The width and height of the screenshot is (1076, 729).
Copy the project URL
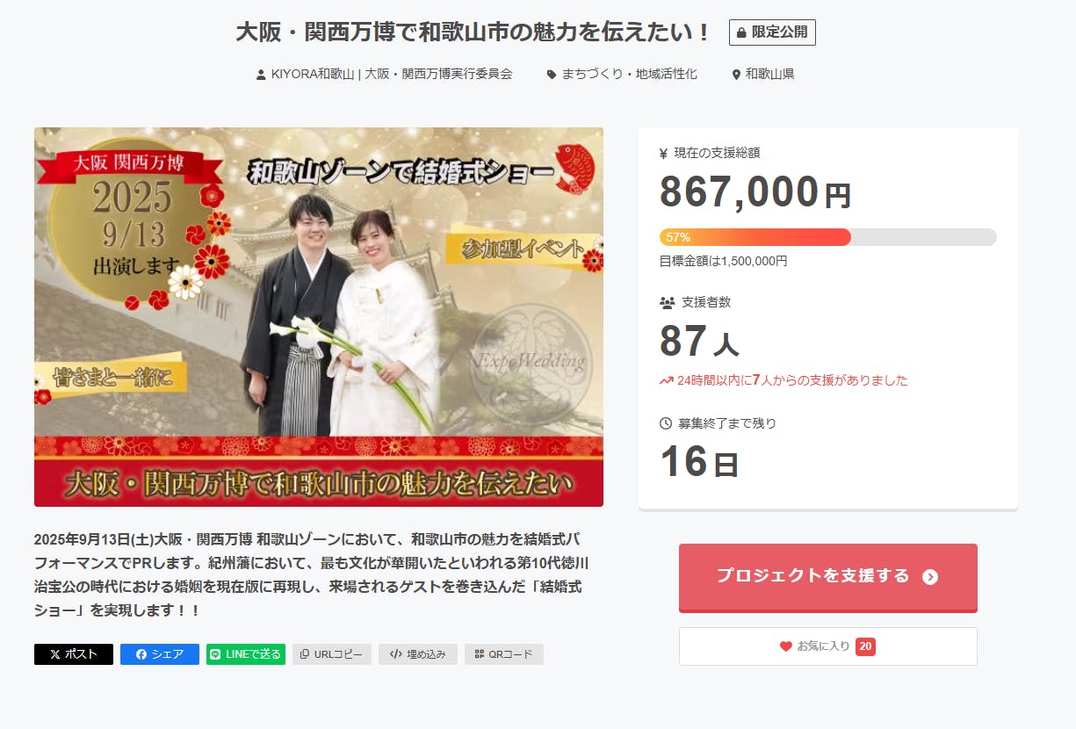332,654
